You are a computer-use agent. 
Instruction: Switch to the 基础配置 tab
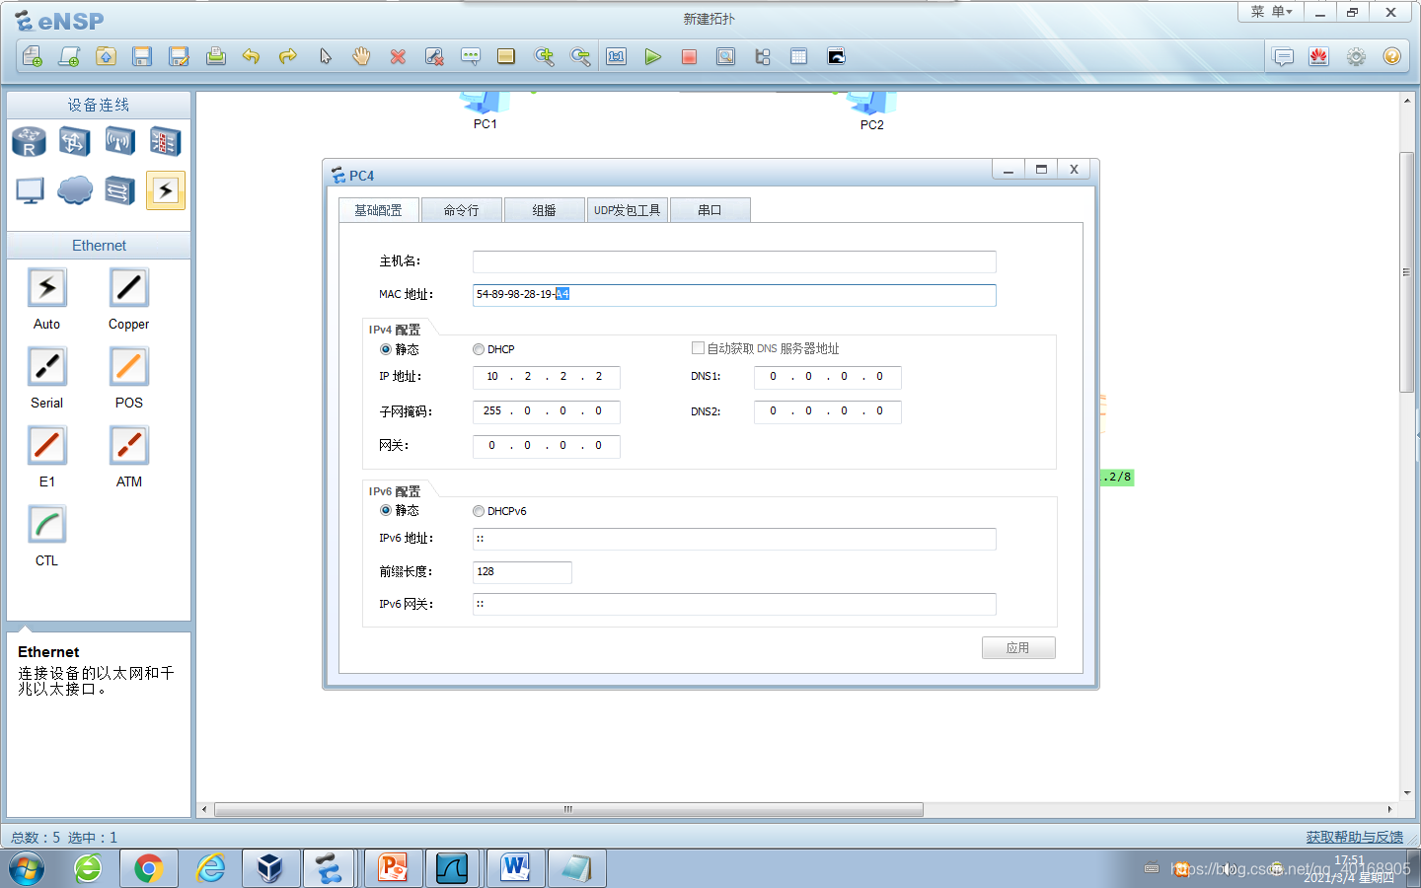379,210
